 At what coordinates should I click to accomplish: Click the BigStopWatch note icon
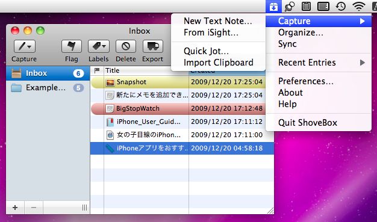point(110,109)
